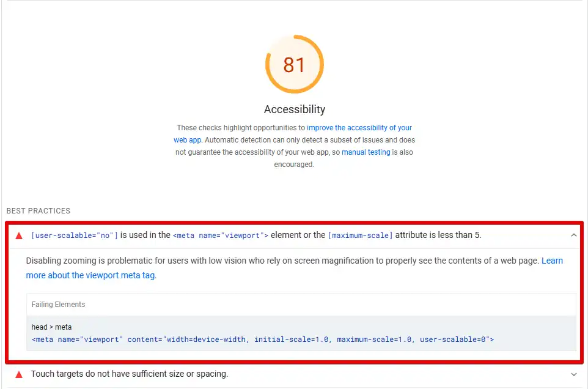This screenshot has width=588, height=389.
Task: Click the [user-scalable="no"] code label
Action: pos(74,235)
